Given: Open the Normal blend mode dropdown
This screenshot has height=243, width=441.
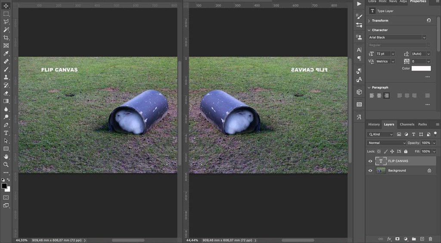Looking at the screenshot, I should click(386, 143).
